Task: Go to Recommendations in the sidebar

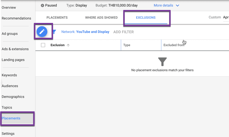Action: click(16, 18)
